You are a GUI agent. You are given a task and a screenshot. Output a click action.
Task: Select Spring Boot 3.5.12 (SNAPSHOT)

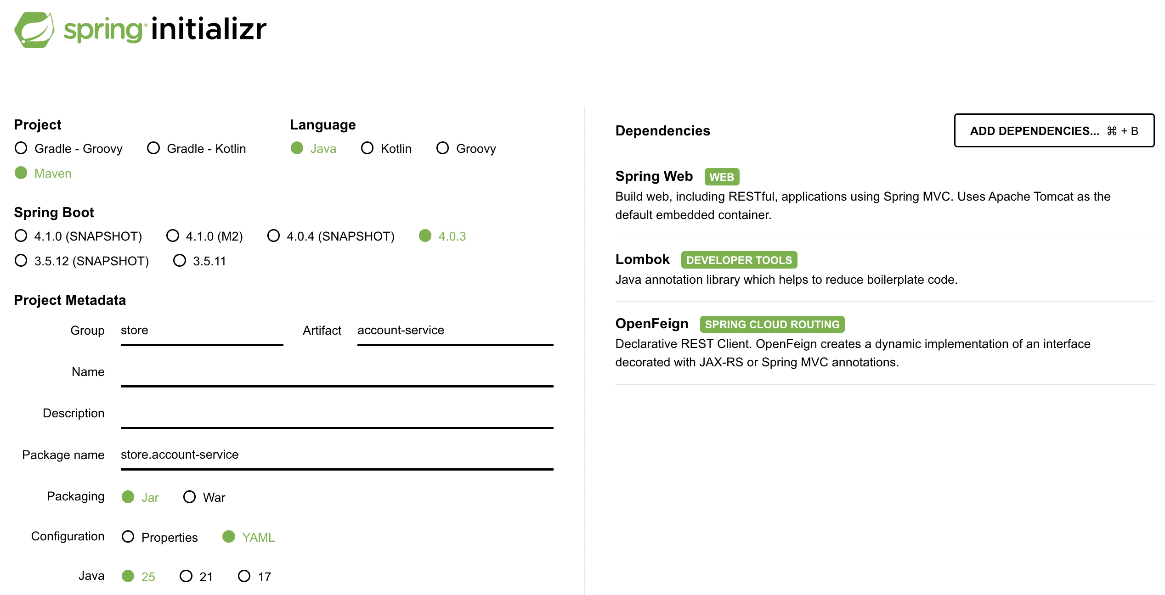click(21, 261)
